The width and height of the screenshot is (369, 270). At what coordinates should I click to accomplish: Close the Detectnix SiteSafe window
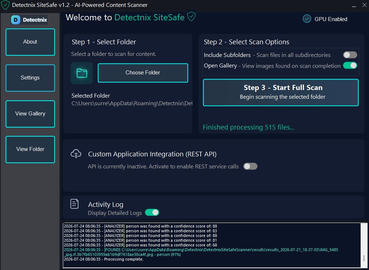[364, 5]
